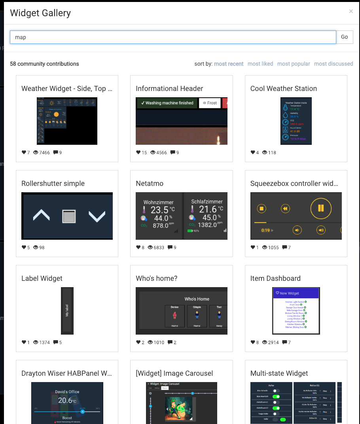Sort contributions by most popular
Viewport: 360px width, 424px height.
[x=294, y=64]
